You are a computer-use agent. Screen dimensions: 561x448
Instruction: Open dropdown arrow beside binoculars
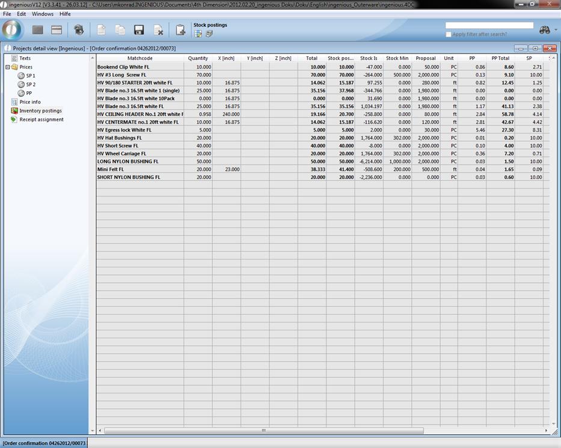click(555, 30)
